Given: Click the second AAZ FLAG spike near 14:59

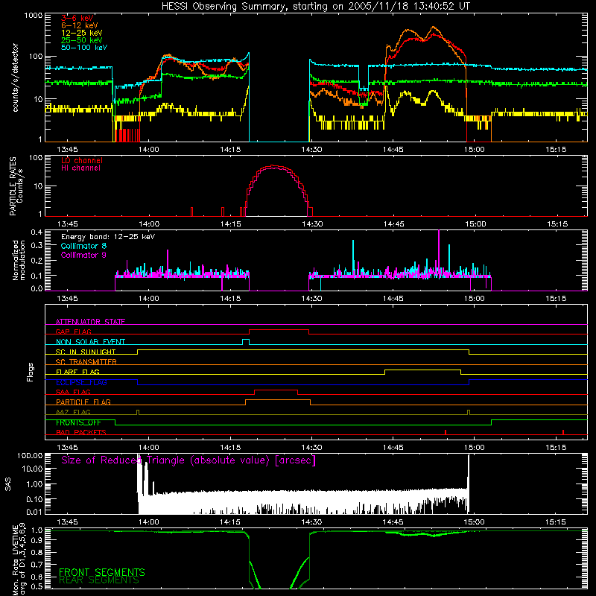Looking at the screenshot, I should [469, 412].
